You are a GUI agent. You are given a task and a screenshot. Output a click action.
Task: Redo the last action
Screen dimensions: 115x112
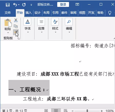point(24,5)
